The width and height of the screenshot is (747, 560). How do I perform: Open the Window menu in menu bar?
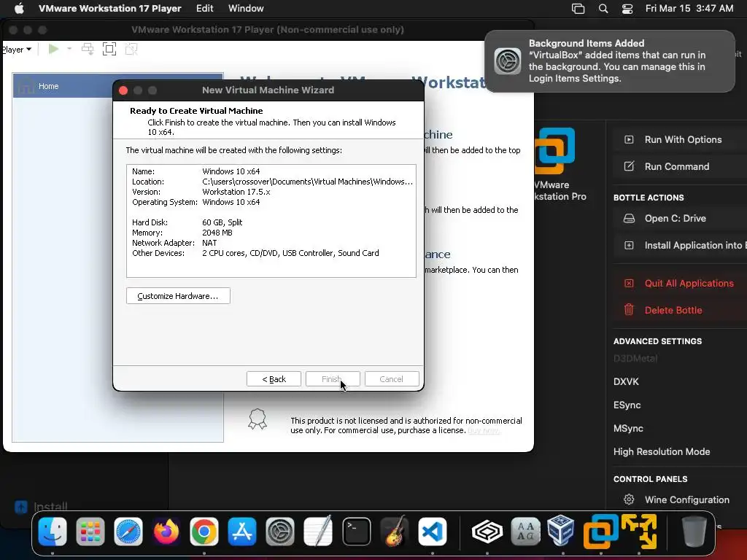[x=246, y=8]
